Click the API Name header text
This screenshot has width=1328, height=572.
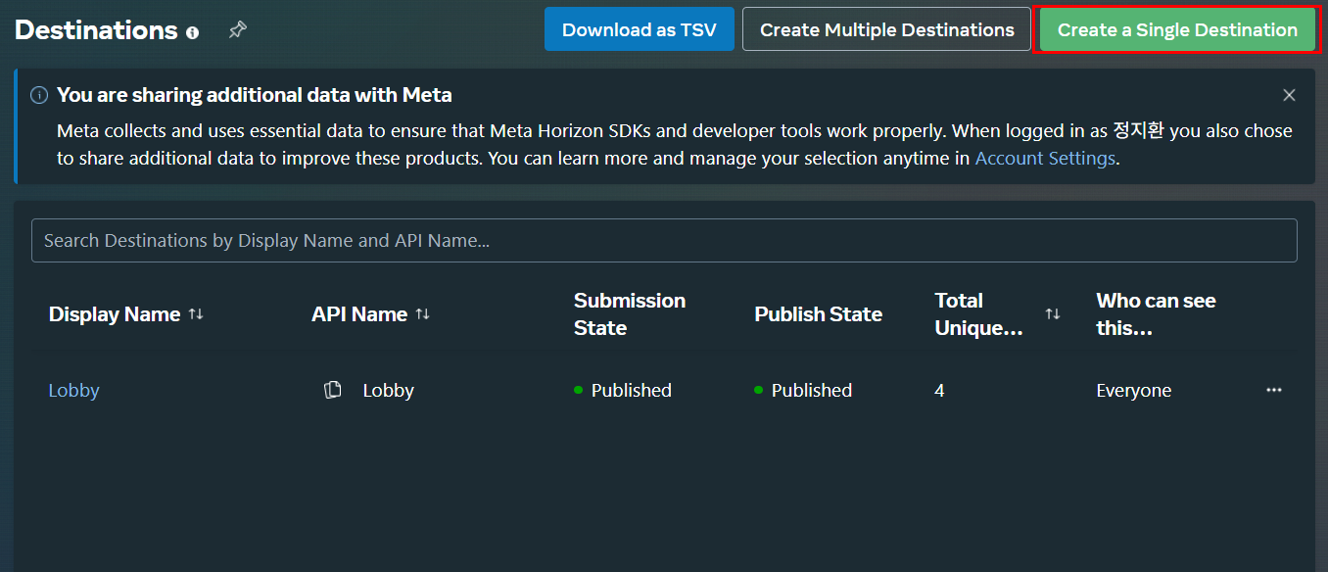point(359,313)
